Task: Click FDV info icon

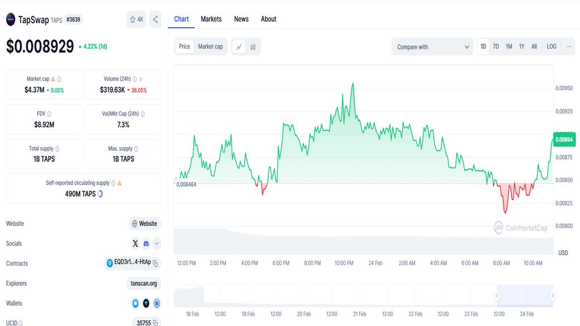Action: point(49,114)
